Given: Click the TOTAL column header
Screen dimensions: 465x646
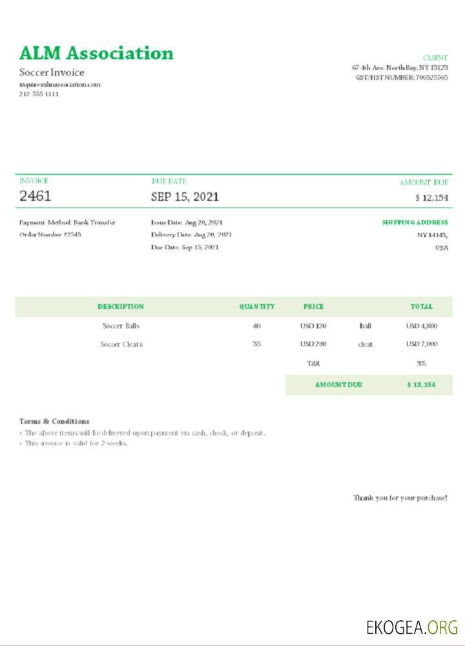Looking at the screenshot, I should click(x=422, y=307).
